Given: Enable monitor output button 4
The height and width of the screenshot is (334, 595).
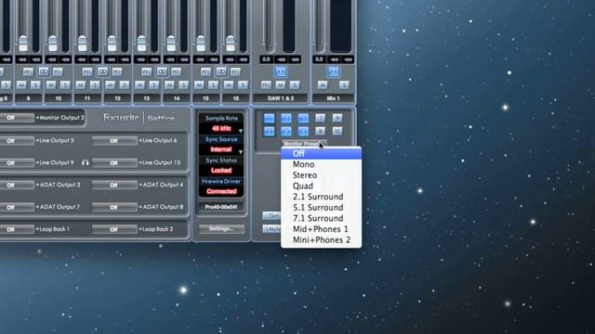Looking at the screenshot, I should pyautogui.click(x=286, y=131).
